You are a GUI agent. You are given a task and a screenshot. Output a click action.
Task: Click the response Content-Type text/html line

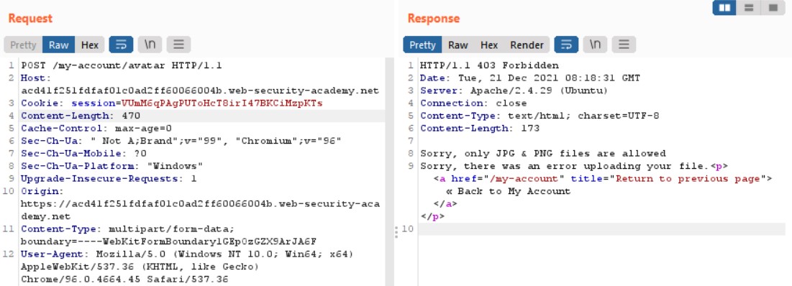(x=540, y=116)
